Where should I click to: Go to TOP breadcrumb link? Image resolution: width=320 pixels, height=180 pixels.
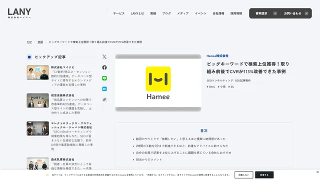(29, 42)
